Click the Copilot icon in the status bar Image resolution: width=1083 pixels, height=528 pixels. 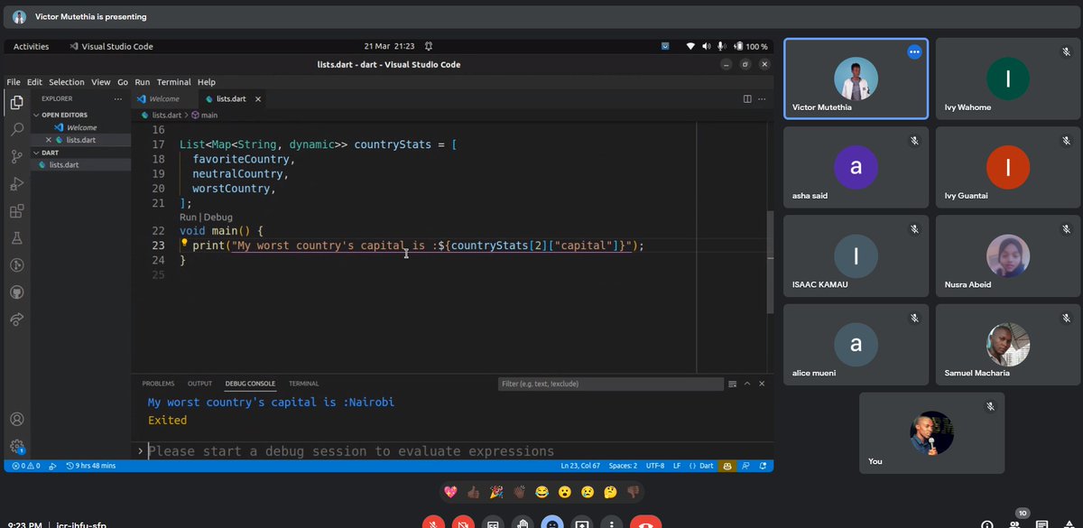point(727,466)
